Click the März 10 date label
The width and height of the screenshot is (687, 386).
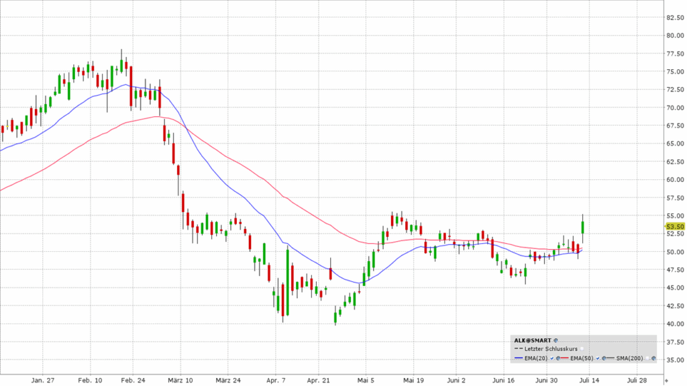coord(180,381)
